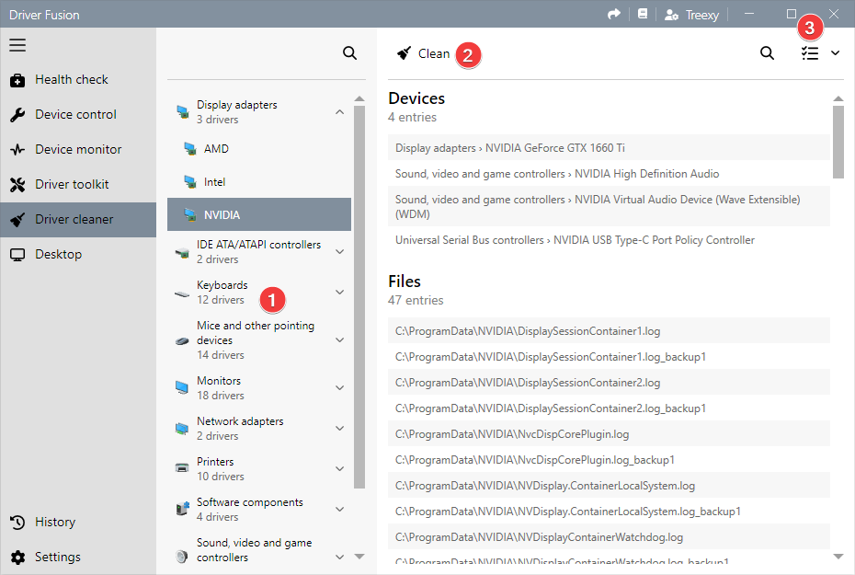Expand Sound, video and game controllers

tap(340, 557)
